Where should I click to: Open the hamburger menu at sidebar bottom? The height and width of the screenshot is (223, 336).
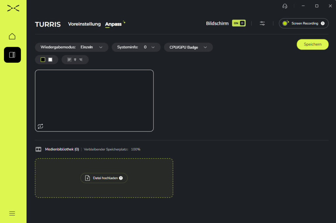pyautogui.click(x=12, y=214)
